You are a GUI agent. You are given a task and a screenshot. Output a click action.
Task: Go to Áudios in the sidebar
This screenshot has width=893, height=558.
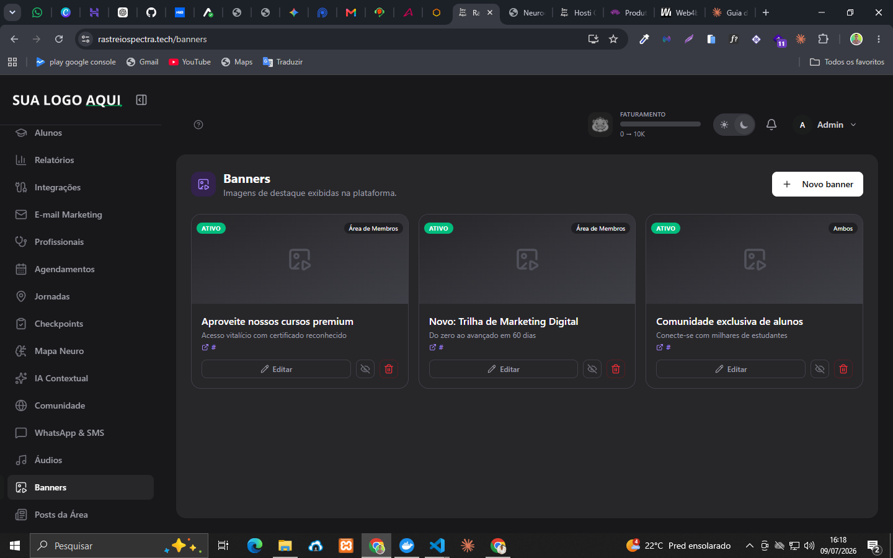[81, 460]
